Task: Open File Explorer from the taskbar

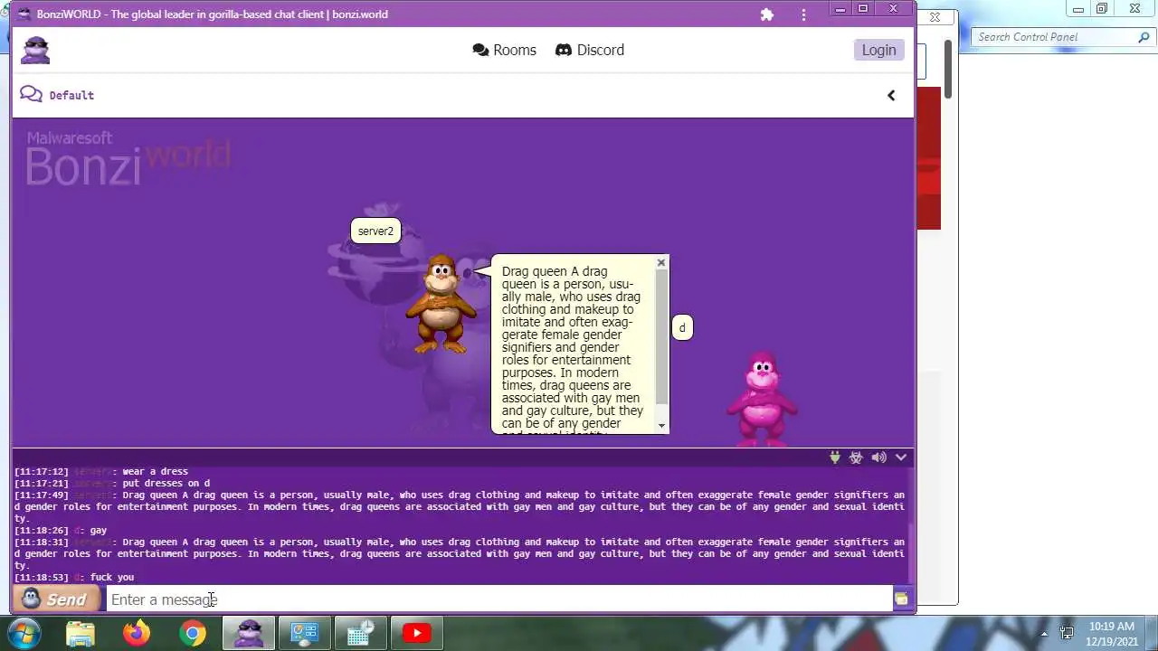Action: point(81,633)
